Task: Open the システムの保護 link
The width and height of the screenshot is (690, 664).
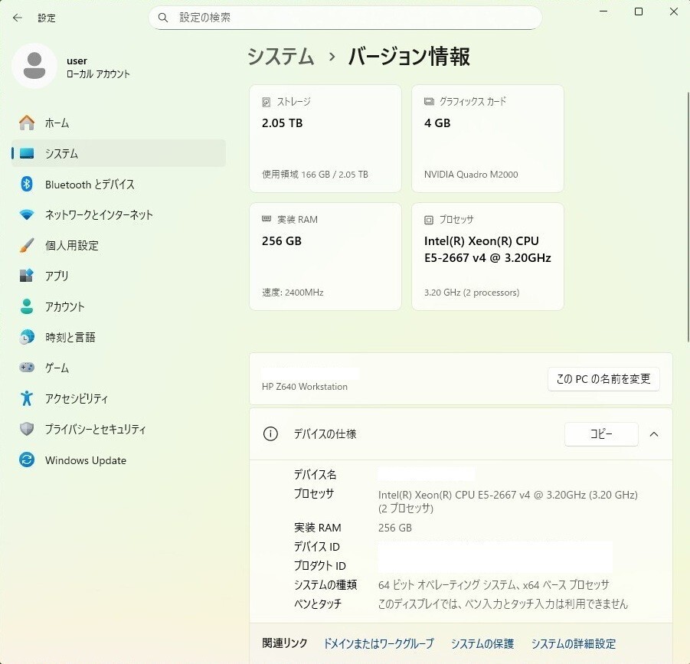Action: point(482,644)
